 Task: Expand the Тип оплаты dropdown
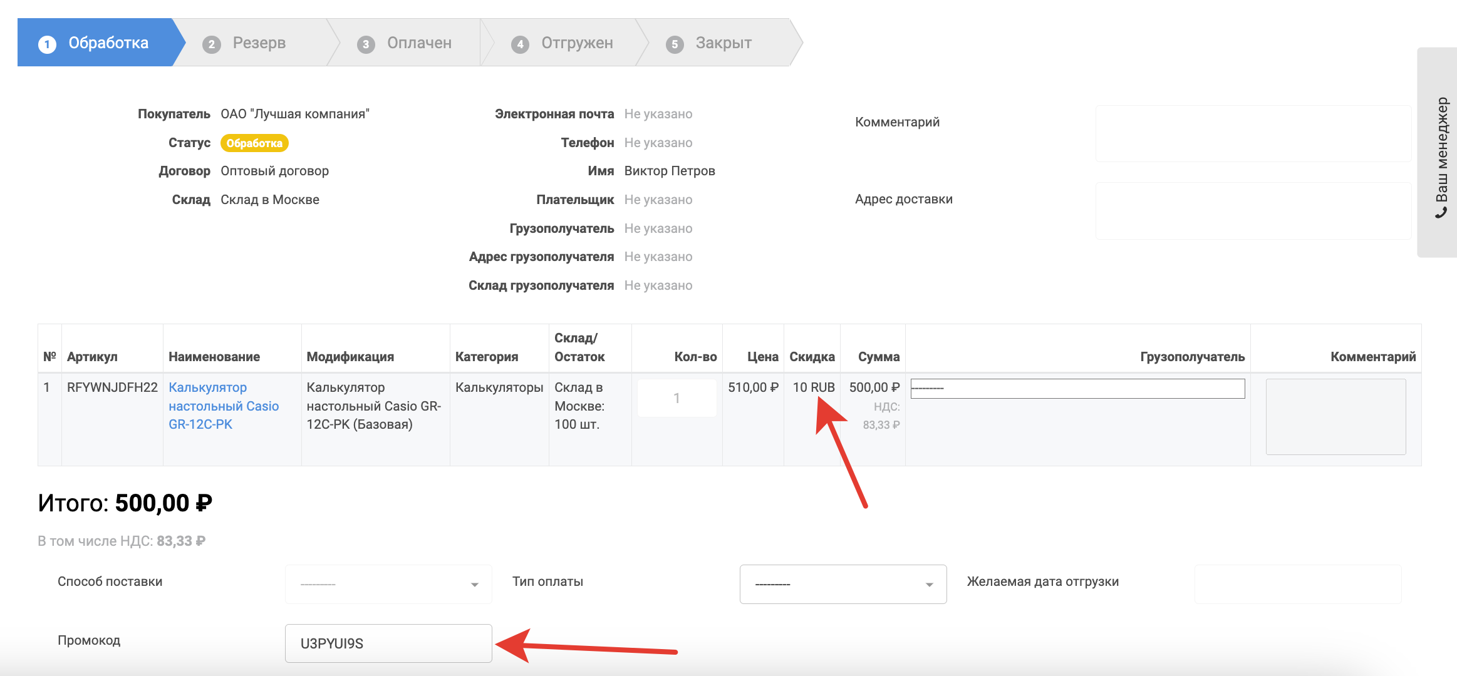pyautogui.click(x=843, y=584)
